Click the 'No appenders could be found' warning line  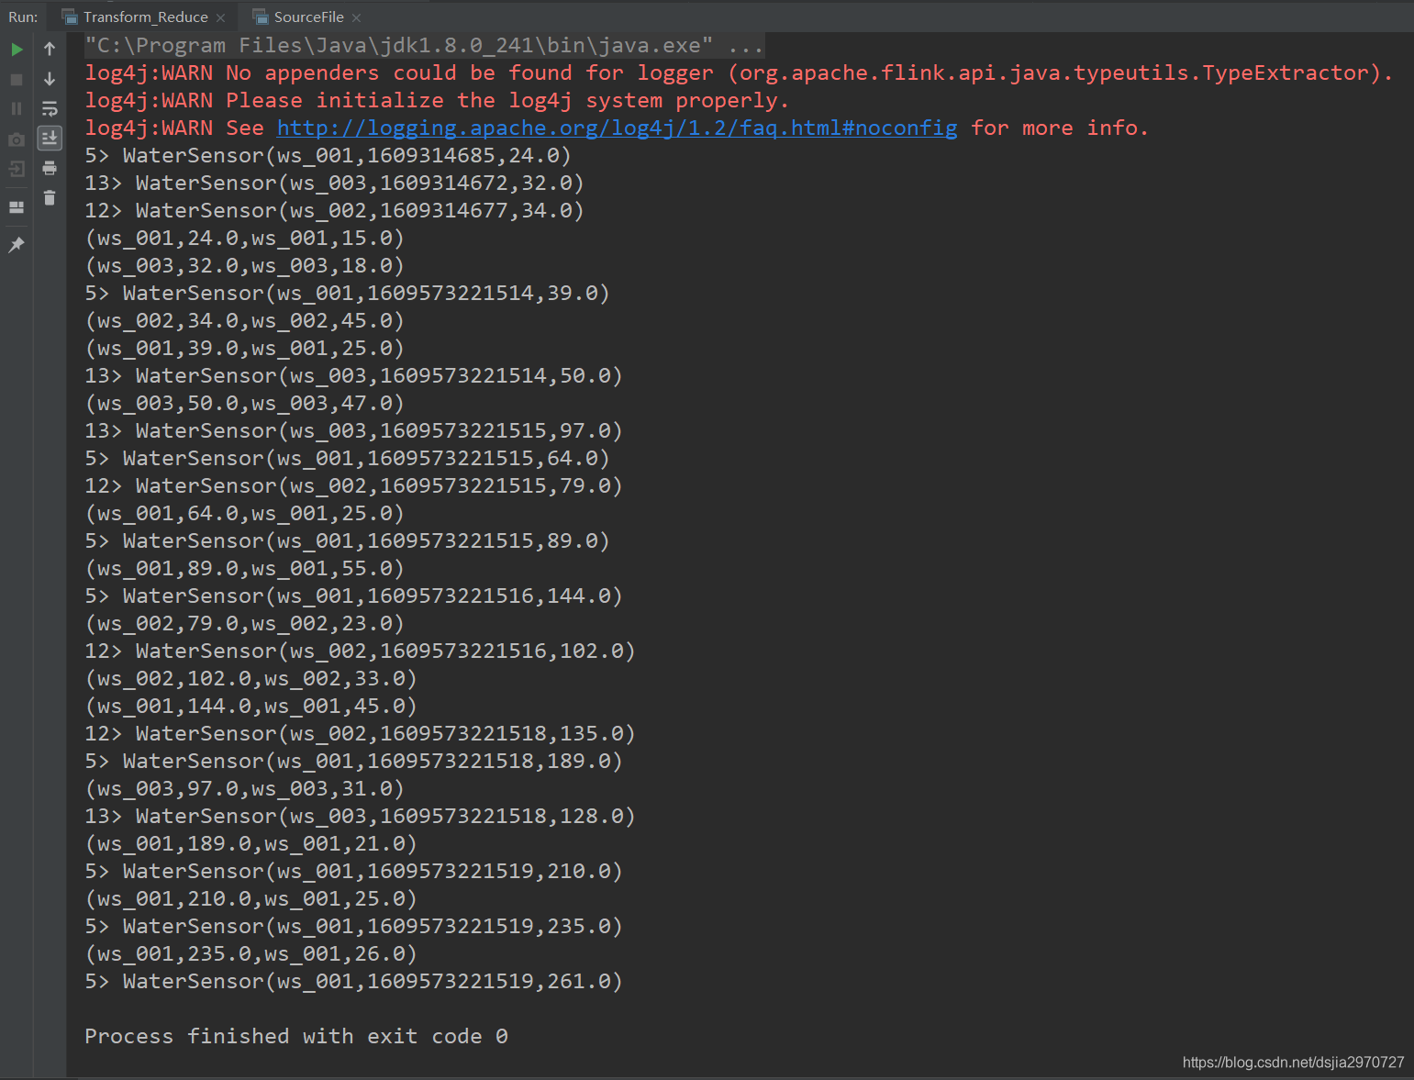[739, 72]
